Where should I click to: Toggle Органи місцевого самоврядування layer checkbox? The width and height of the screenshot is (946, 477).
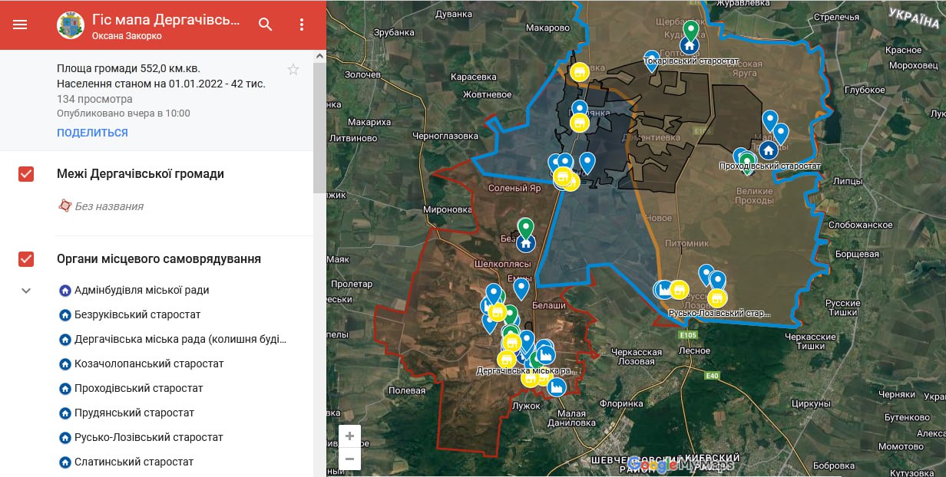point(26,259)
